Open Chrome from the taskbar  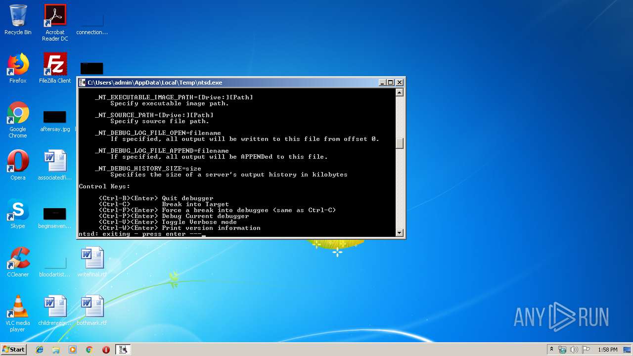pos(90,350)
